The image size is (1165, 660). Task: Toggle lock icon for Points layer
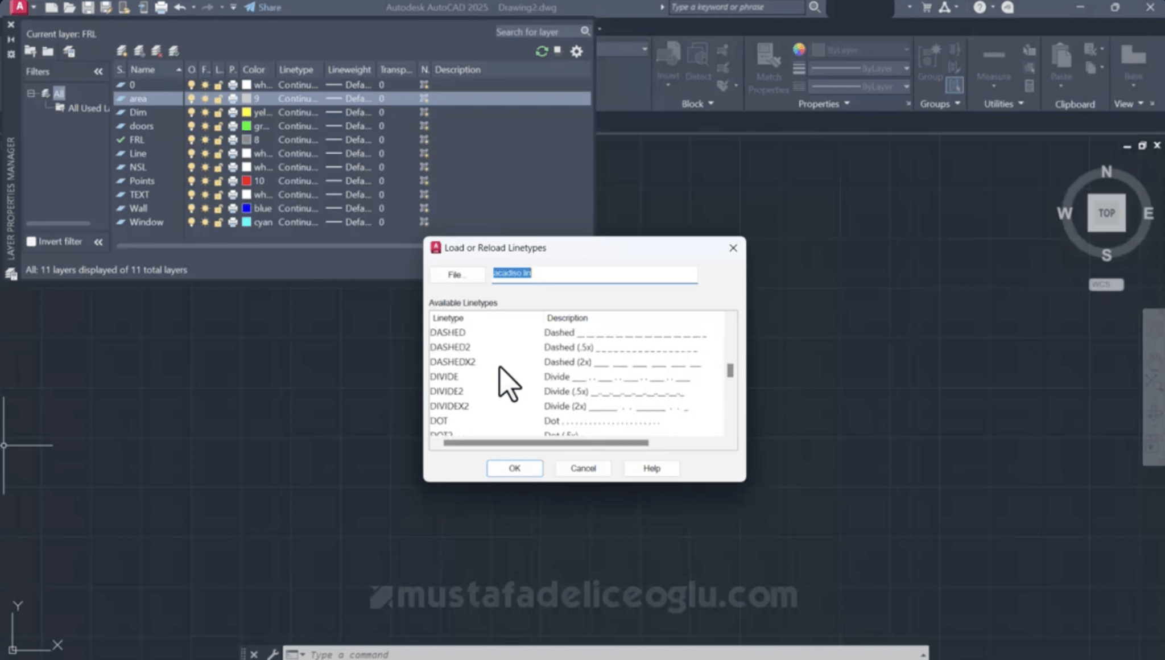click(218, 181)
